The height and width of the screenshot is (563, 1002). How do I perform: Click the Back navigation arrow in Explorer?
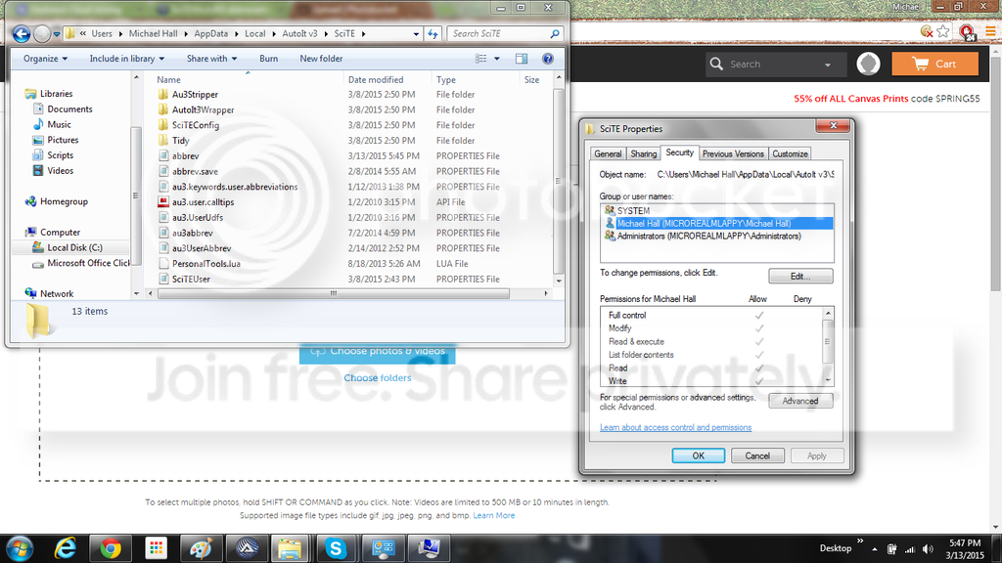pyautogui.click(x=21, y=33)
